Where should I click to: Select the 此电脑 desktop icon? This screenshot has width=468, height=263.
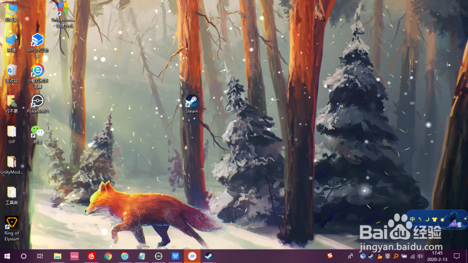pos(12,13)
